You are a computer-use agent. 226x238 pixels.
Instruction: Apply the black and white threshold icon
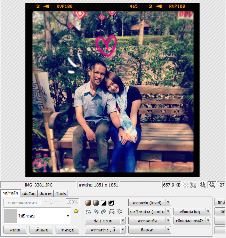coord(104,203)
